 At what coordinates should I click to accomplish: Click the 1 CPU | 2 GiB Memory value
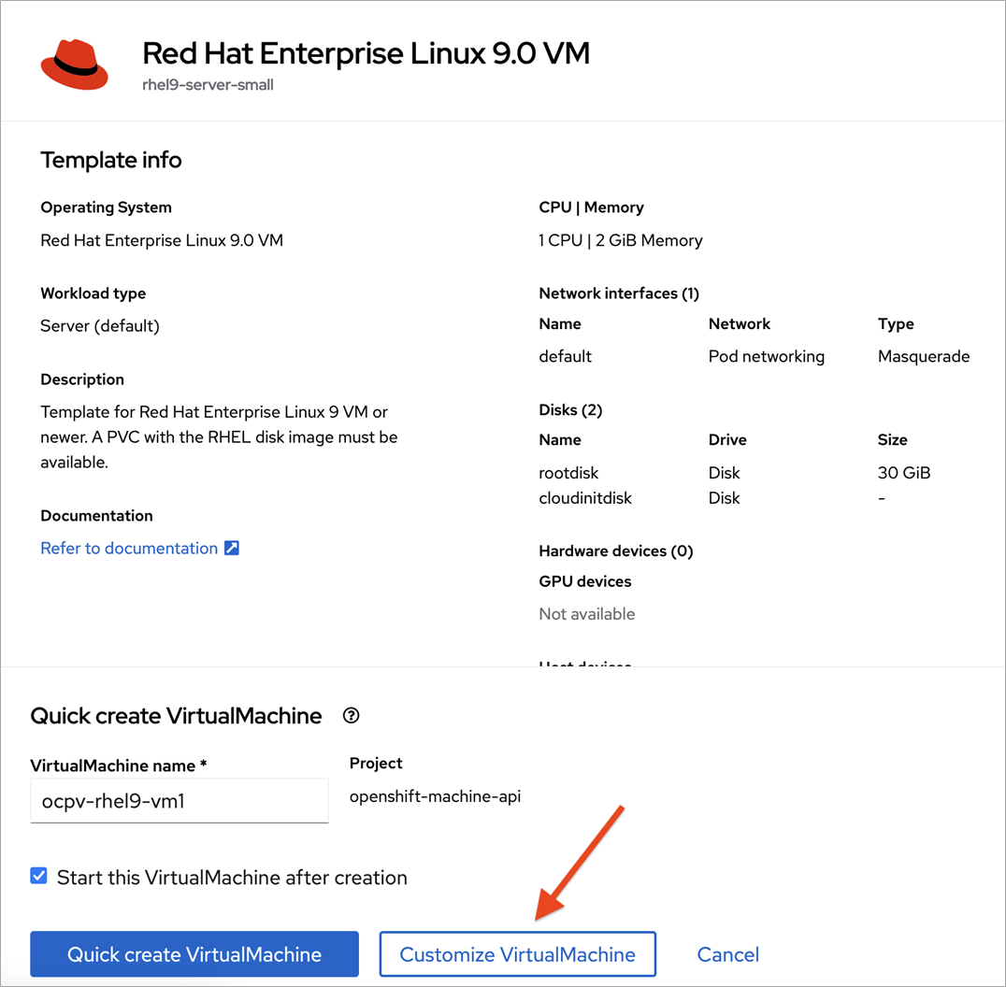tap(621, 240)
